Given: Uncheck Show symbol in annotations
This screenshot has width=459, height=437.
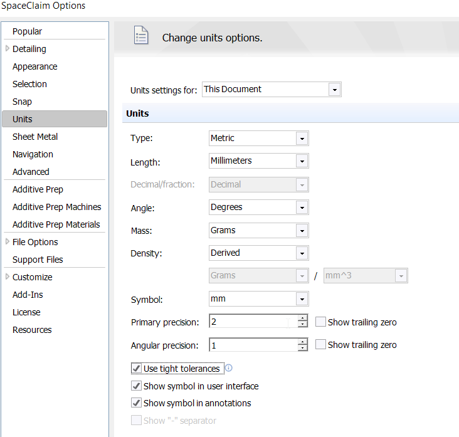Looking at the screenshot, I should tap(136, 403).
